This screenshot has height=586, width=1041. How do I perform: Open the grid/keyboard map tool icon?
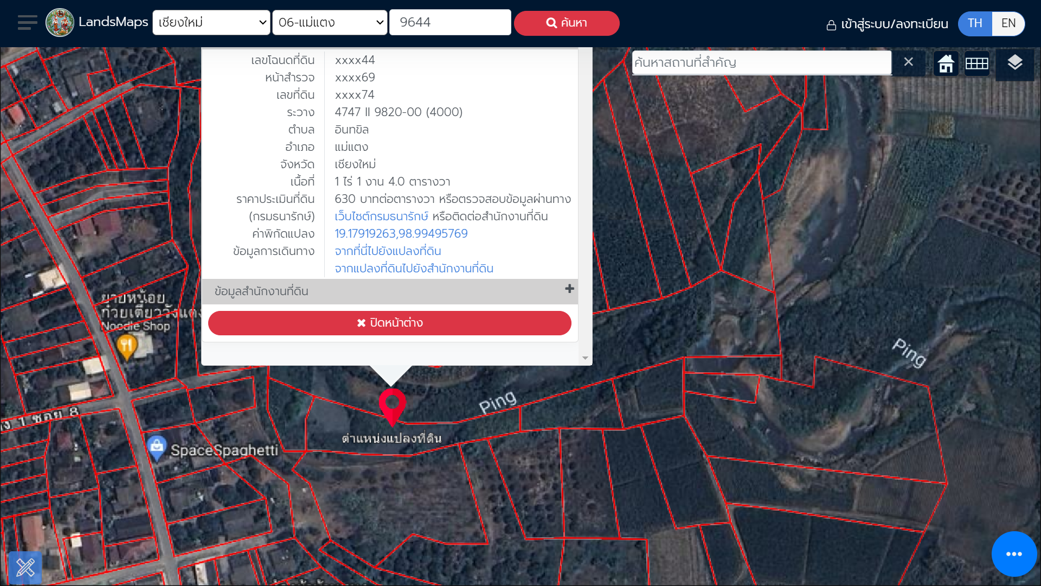[976, 63]
